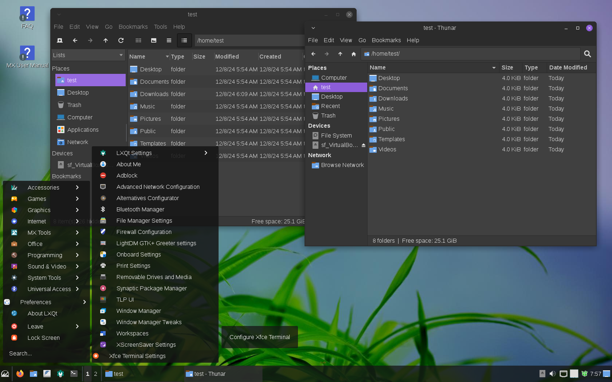This screenshot has width=612, height=382.
Task: Click the sort arrow on the Thunar Name column
Action: pyautogui.click(x=494, y=68)
